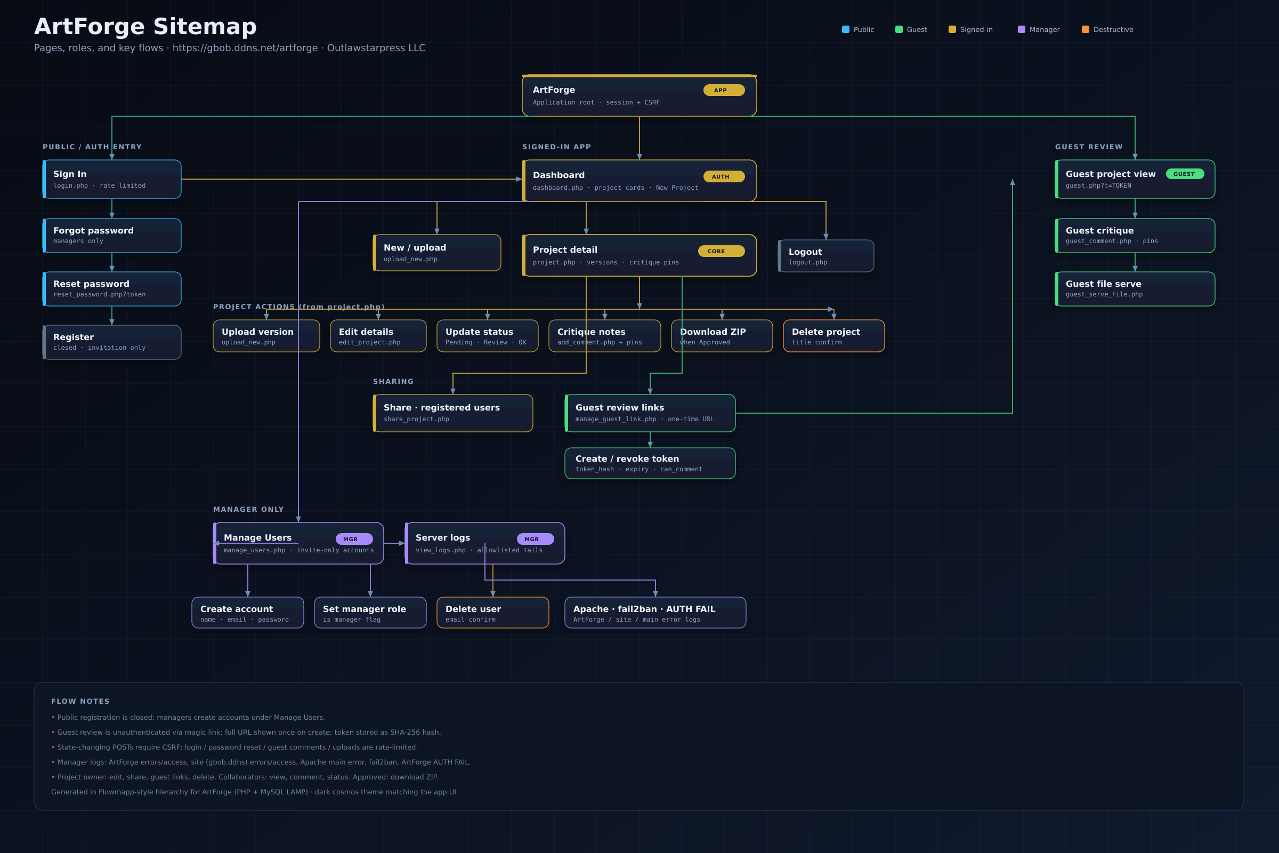Click the blue Public legend swatch
This screenshot has width=1279, height=853.
[x=846, y=29]
